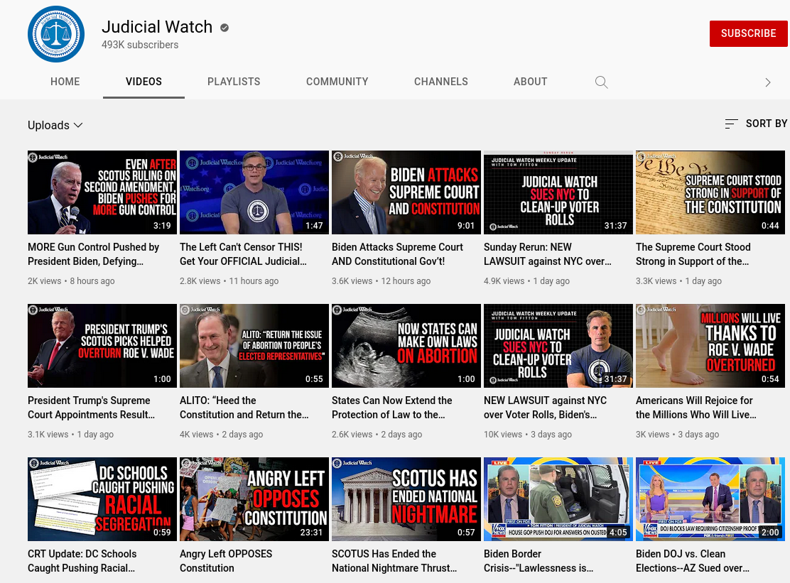Click 'The Supreme Court Stood Strong in Support' title
The image size is (790, 583).
coord(693,254)
